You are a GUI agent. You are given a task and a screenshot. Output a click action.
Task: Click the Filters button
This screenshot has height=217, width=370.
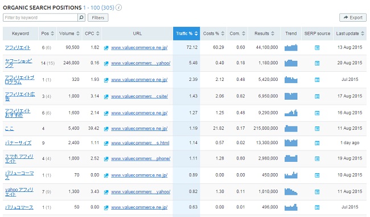click(x=98, y=18)
